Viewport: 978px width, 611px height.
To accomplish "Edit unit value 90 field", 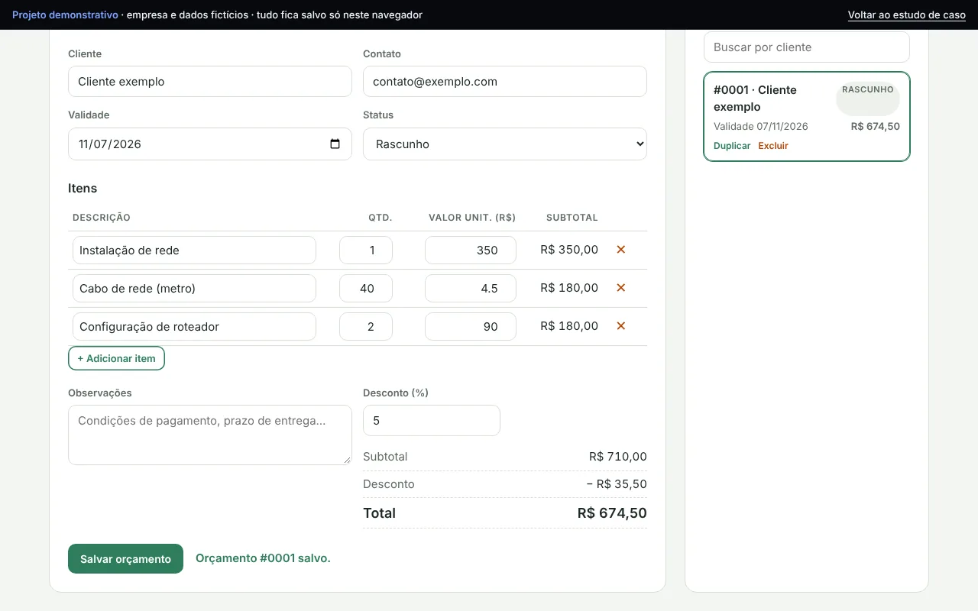I will (471, 326).
